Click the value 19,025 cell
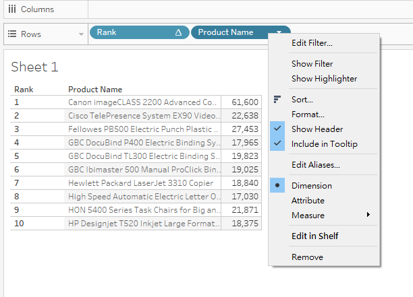The width and height of the screenshot is (413, 297). coord(242,170)
